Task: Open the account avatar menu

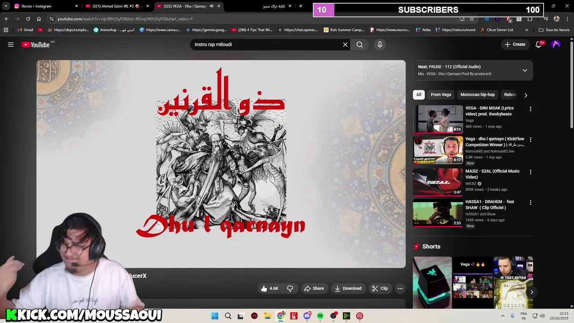Action: pyautogui.click(x=556, y=44)
